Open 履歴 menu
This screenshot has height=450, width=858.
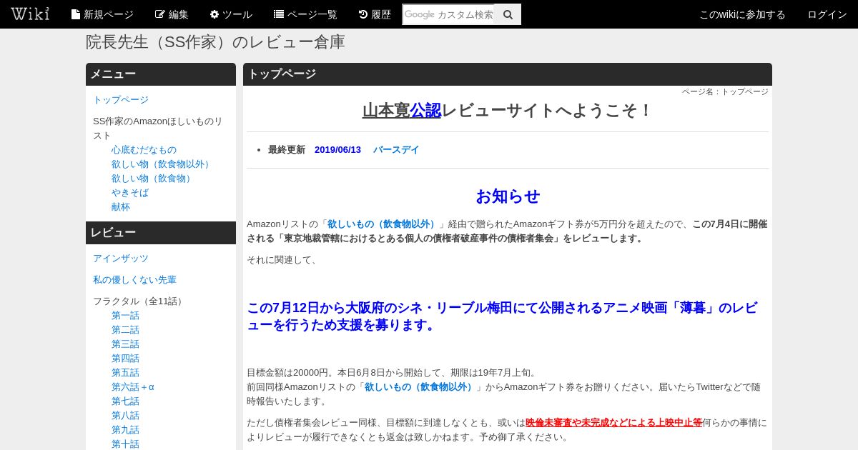click(x=375, y=14)
